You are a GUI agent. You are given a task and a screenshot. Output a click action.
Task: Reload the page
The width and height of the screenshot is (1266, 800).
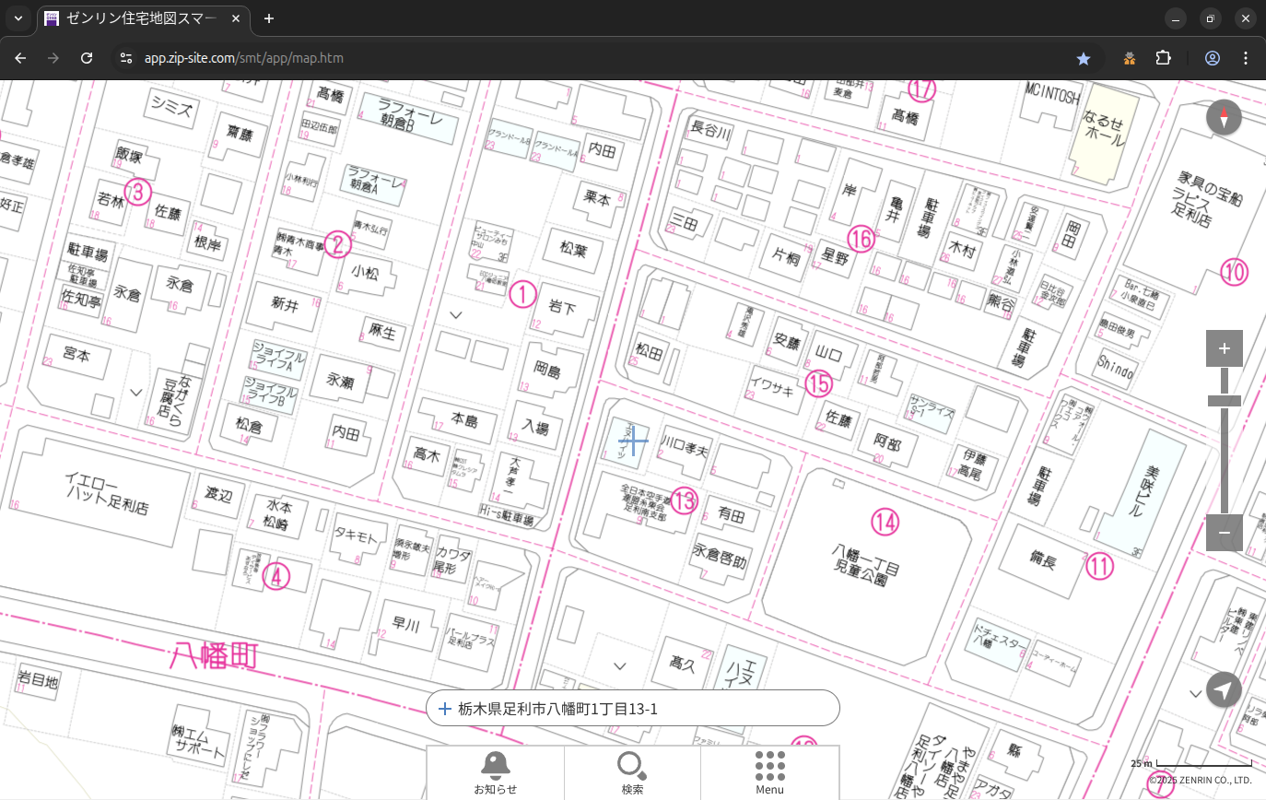pos(87,58)
